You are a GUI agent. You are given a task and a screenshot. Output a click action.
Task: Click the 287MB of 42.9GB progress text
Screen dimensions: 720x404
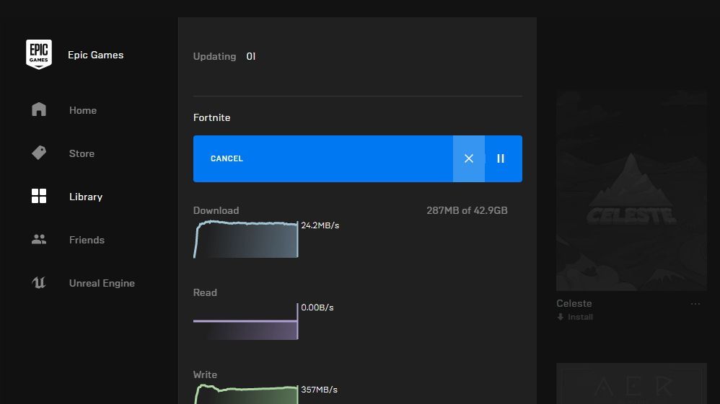(x=467, y=210)
